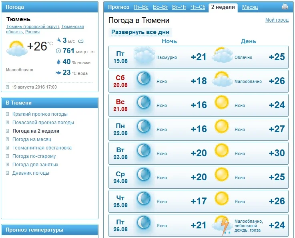The height and width of the screenshot is (238, 295).
Task: Click sun icon for Tuesday 23.08 daytime
Action: point(221,151)
